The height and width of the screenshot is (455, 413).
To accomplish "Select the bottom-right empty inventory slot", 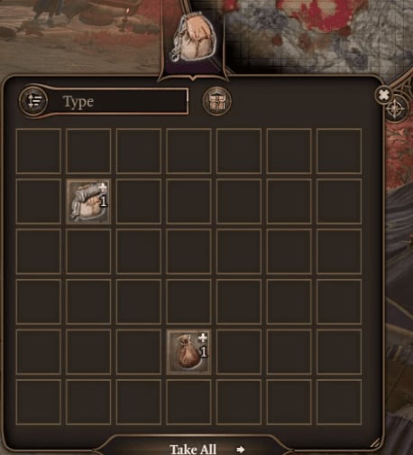I will point(339,402).
